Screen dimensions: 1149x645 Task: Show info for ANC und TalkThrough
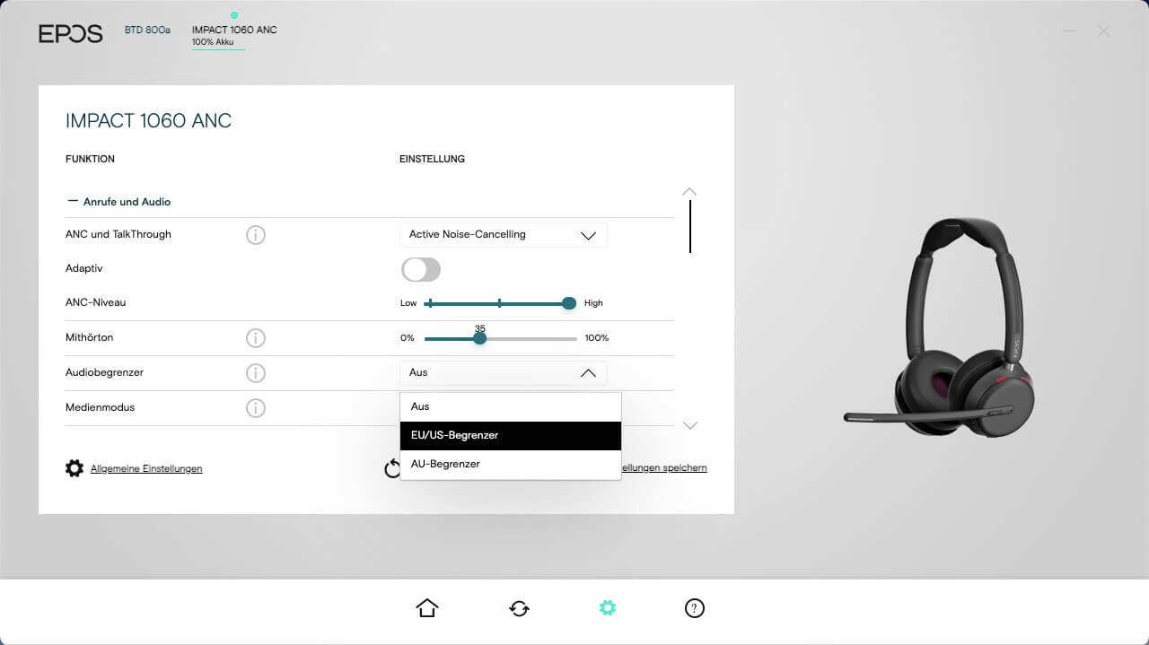tap(256, 235)
